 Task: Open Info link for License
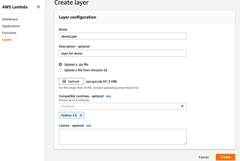(88, 126)
